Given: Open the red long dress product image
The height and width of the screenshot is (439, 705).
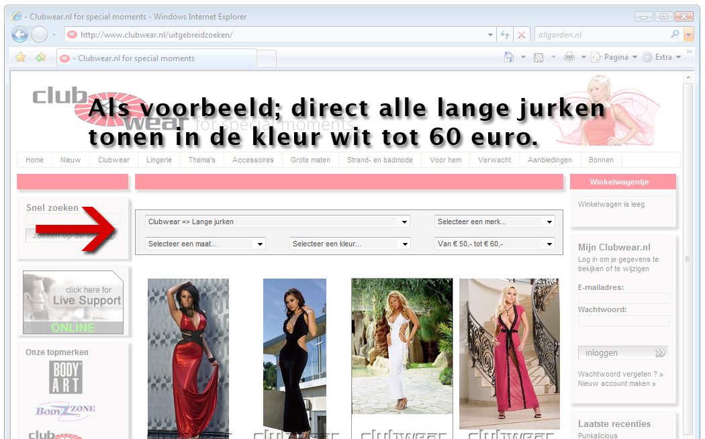Looking at the screenshot, I should pyautogui.click(x=189, y=358).
